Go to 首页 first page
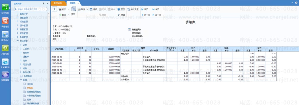299x105 pixels. (x=145, y=9)
